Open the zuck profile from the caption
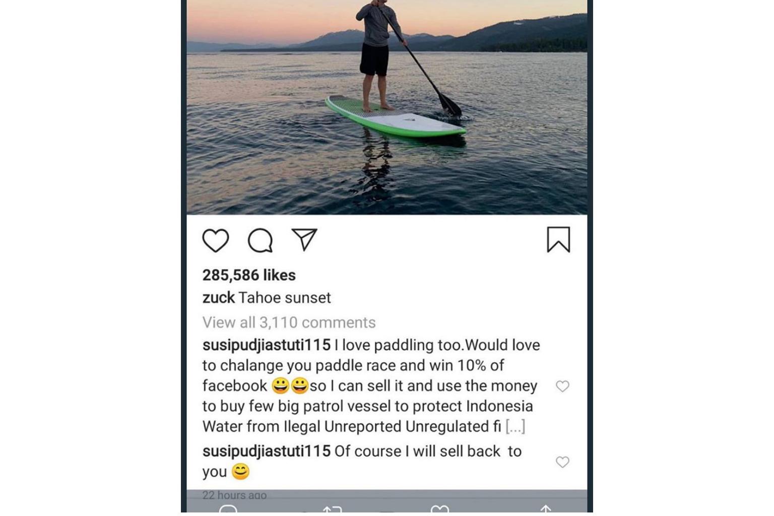The image size is (774, 516). coord(218,298)
